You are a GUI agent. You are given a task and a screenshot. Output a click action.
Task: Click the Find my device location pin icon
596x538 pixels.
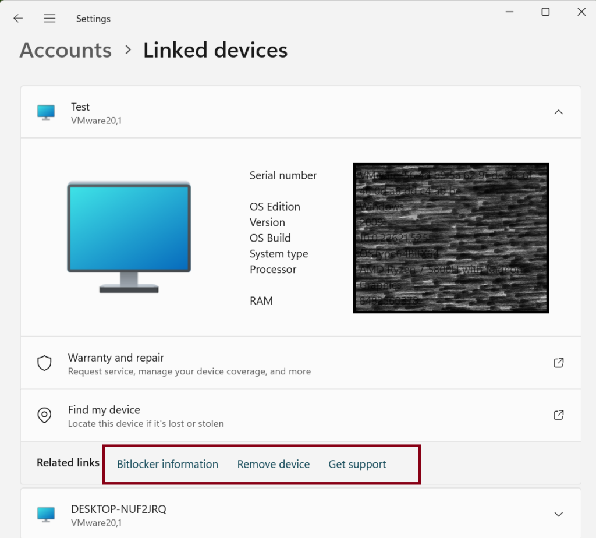click(44, 415)
